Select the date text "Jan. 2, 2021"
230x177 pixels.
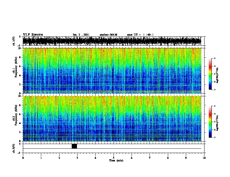coord(81,35)
